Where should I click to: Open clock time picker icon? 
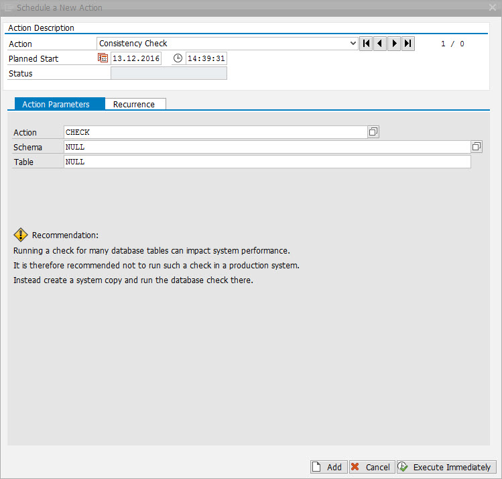tap(178, 58)
